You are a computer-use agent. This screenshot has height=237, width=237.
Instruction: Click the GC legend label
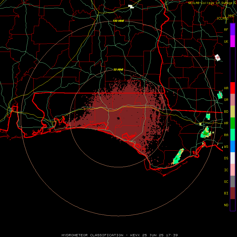pos(226,182)
